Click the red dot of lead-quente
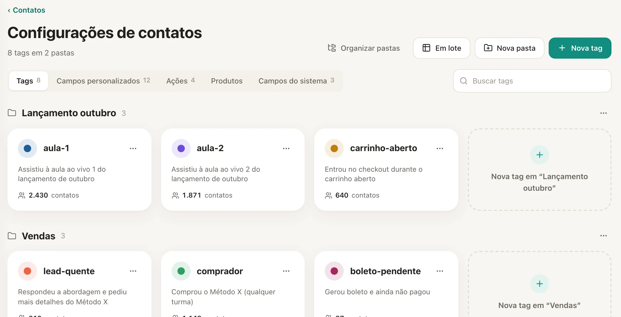This screenshot has width=621, height=317. [27, 271]
